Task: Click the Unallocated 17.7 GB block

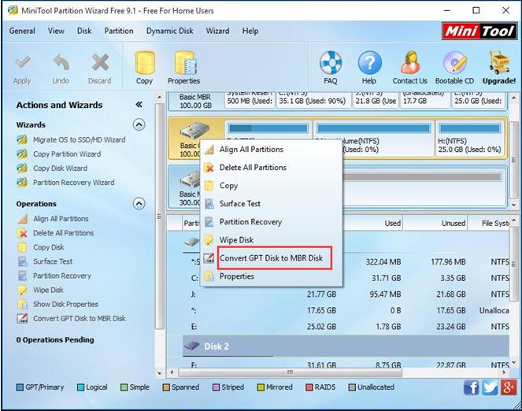Action: click(x=425, y=99)
